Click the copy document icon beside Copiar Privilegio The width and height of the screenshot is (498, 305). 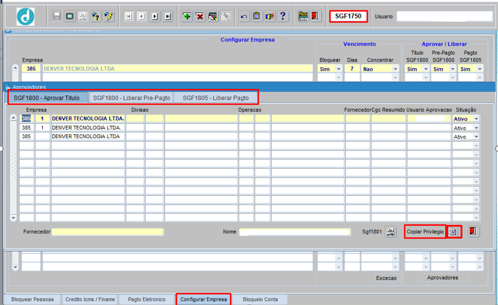[x=453, y=232]
